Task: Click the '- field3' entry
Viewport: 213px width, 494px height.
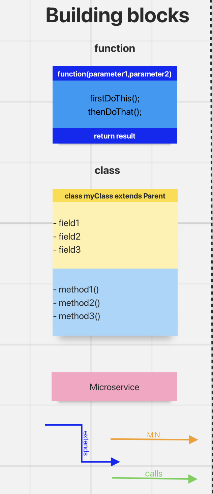Action: click(67, 250)
